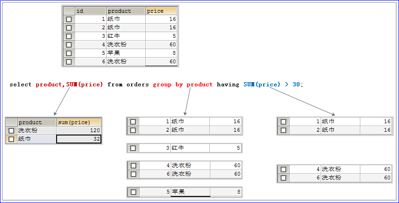Tick the checkbox for 苹果 row in top table

69,53
